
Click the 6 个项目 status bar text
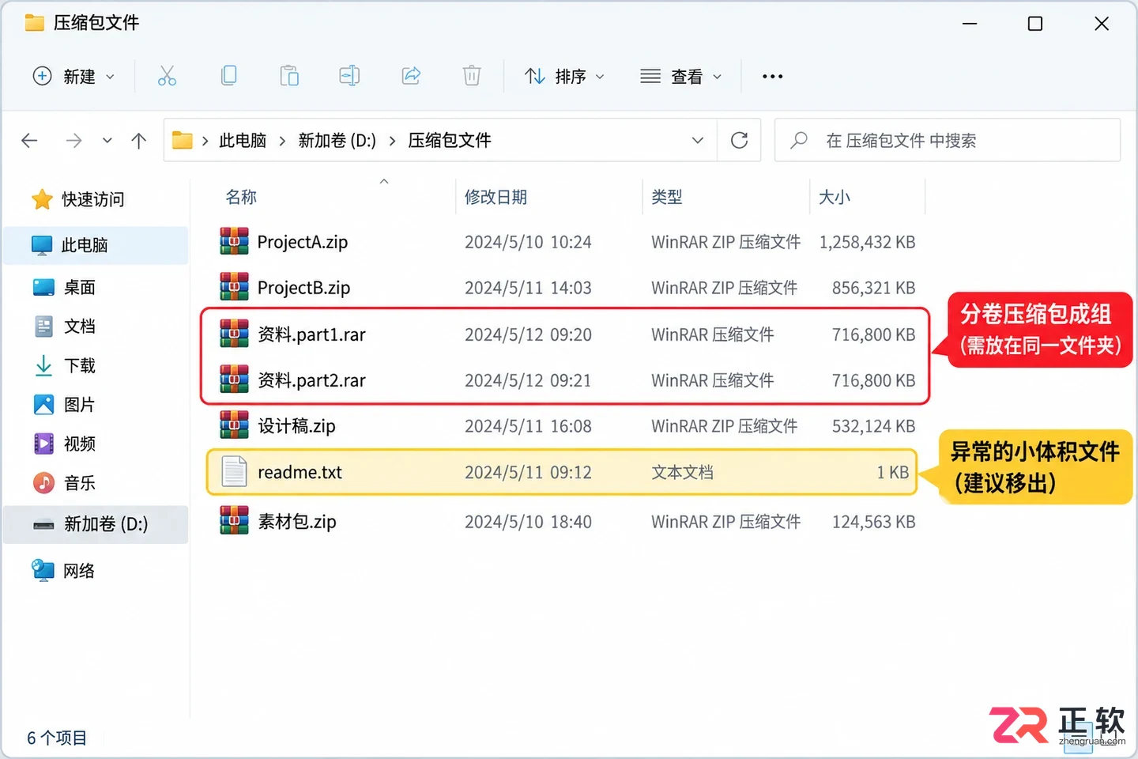coord(57,738)
